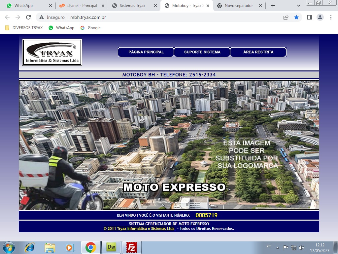
Task: Open the ÁREA RESTRITA button
Action: 258,52
